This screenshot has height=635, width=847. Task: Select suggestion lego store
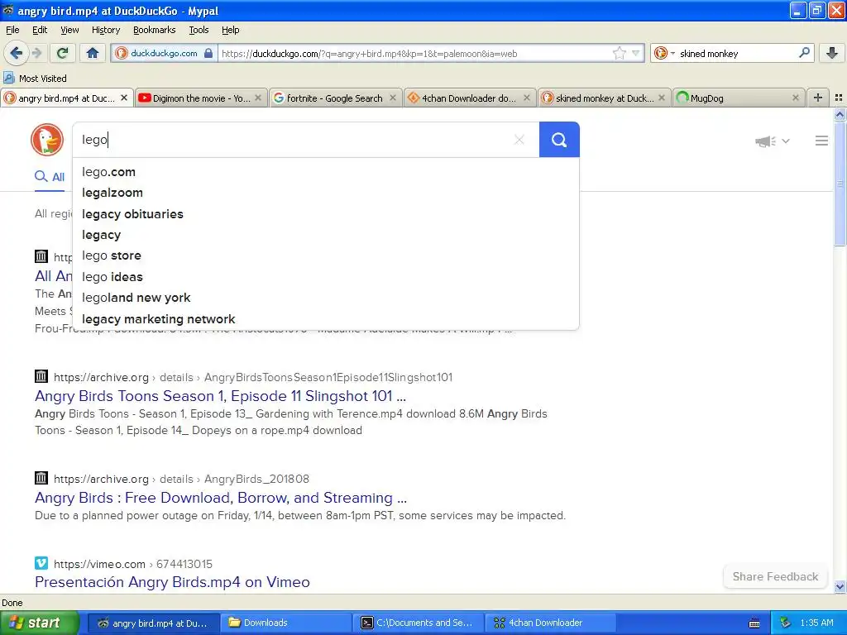click(x=326, y=255)
